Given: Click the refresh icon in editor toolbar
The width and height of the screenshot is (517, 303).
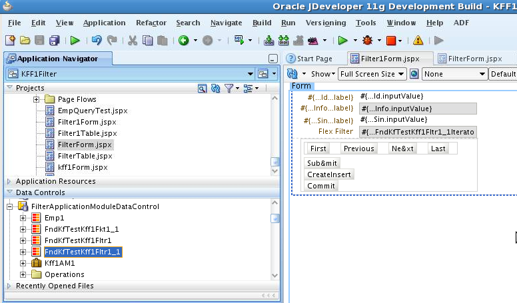Looking at the screenshot, I should [x=292, y=74].
